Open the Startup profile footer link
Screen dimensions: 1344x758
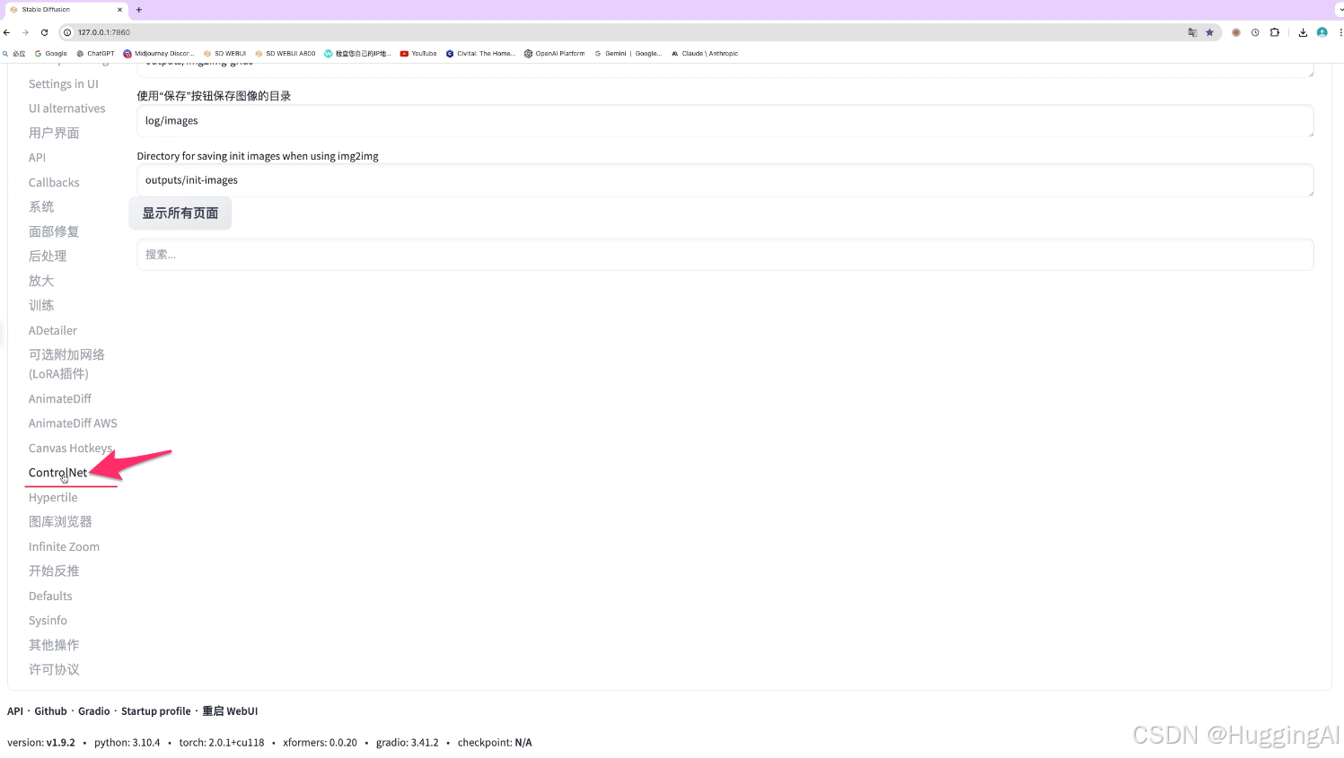click(x=156, y=711)
